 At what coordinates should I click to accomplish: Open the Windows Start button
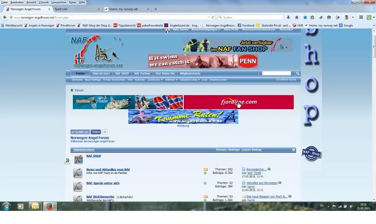[6, 206]
